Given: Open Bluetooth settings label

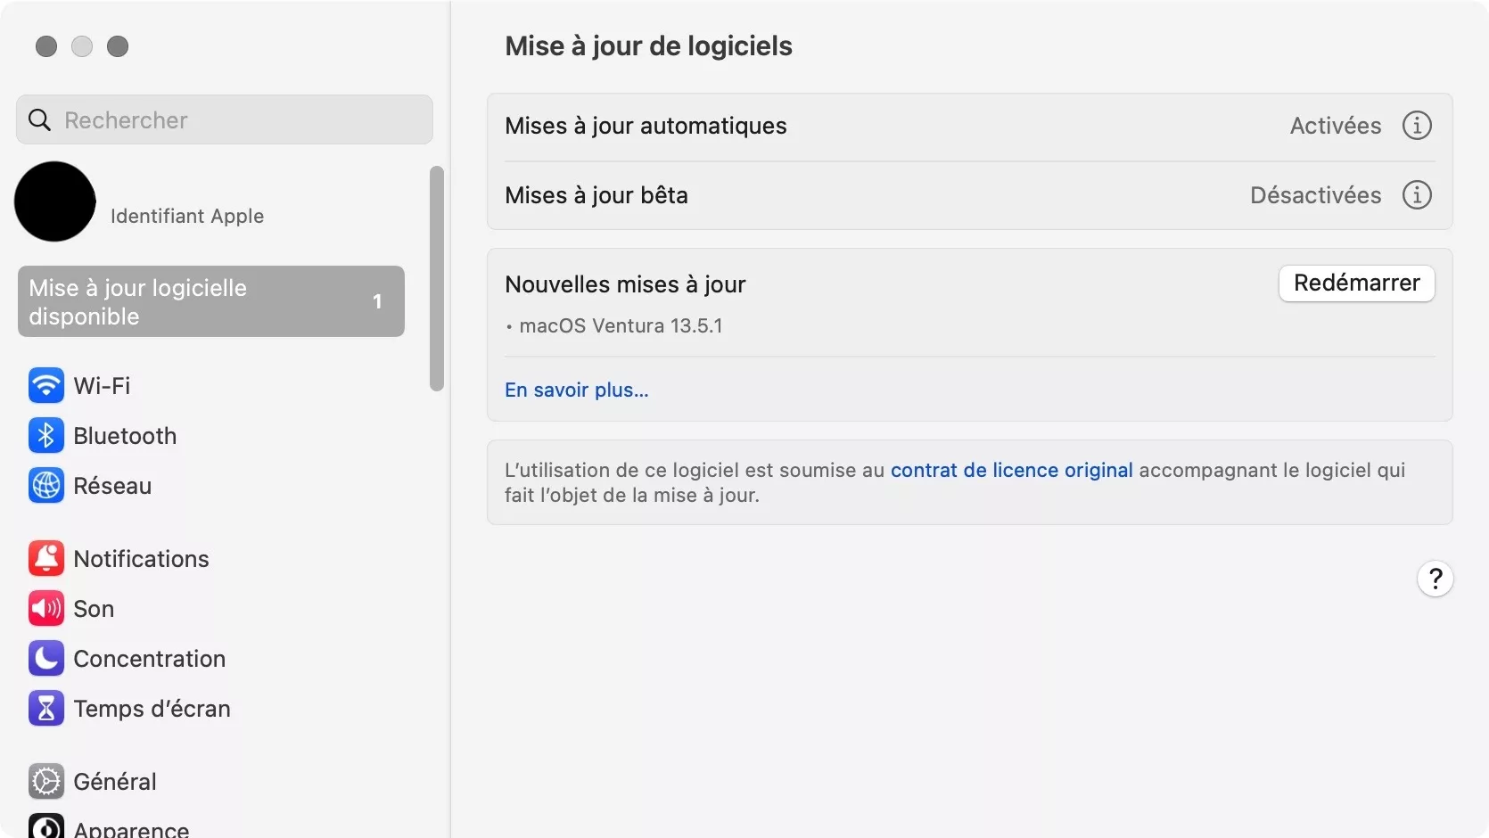Looking at the screenshot, I should [125, 436].
